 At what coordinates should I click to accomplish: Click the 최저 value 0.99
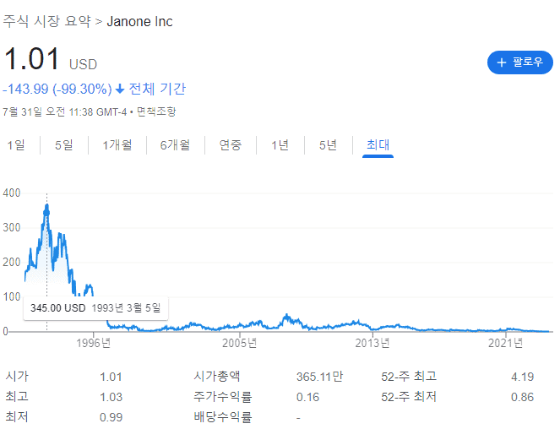coord(111,417)
